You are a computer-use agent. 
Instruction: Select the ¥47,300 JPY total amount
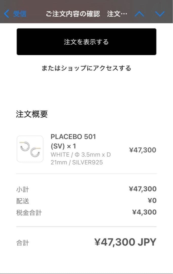pos(125,242)
